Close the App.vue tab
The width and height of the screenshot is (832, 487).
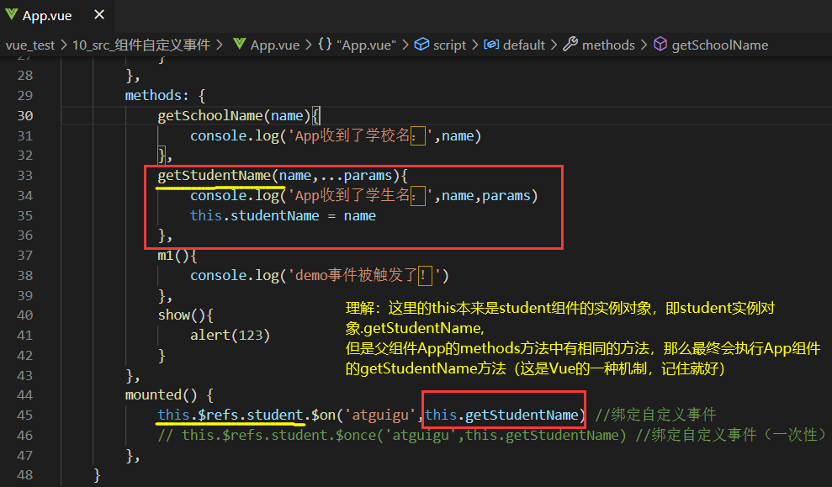pos(99,15)
